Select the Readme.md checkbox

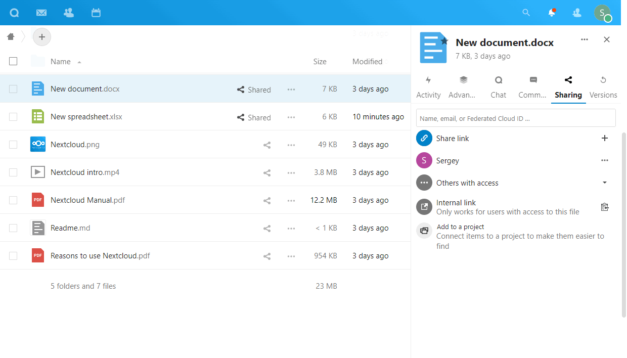[13, 228]
